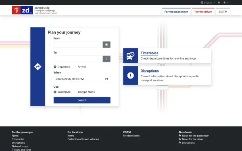Open the For the passenger tab
242x151 pixels.
click(x=176, y=12)
